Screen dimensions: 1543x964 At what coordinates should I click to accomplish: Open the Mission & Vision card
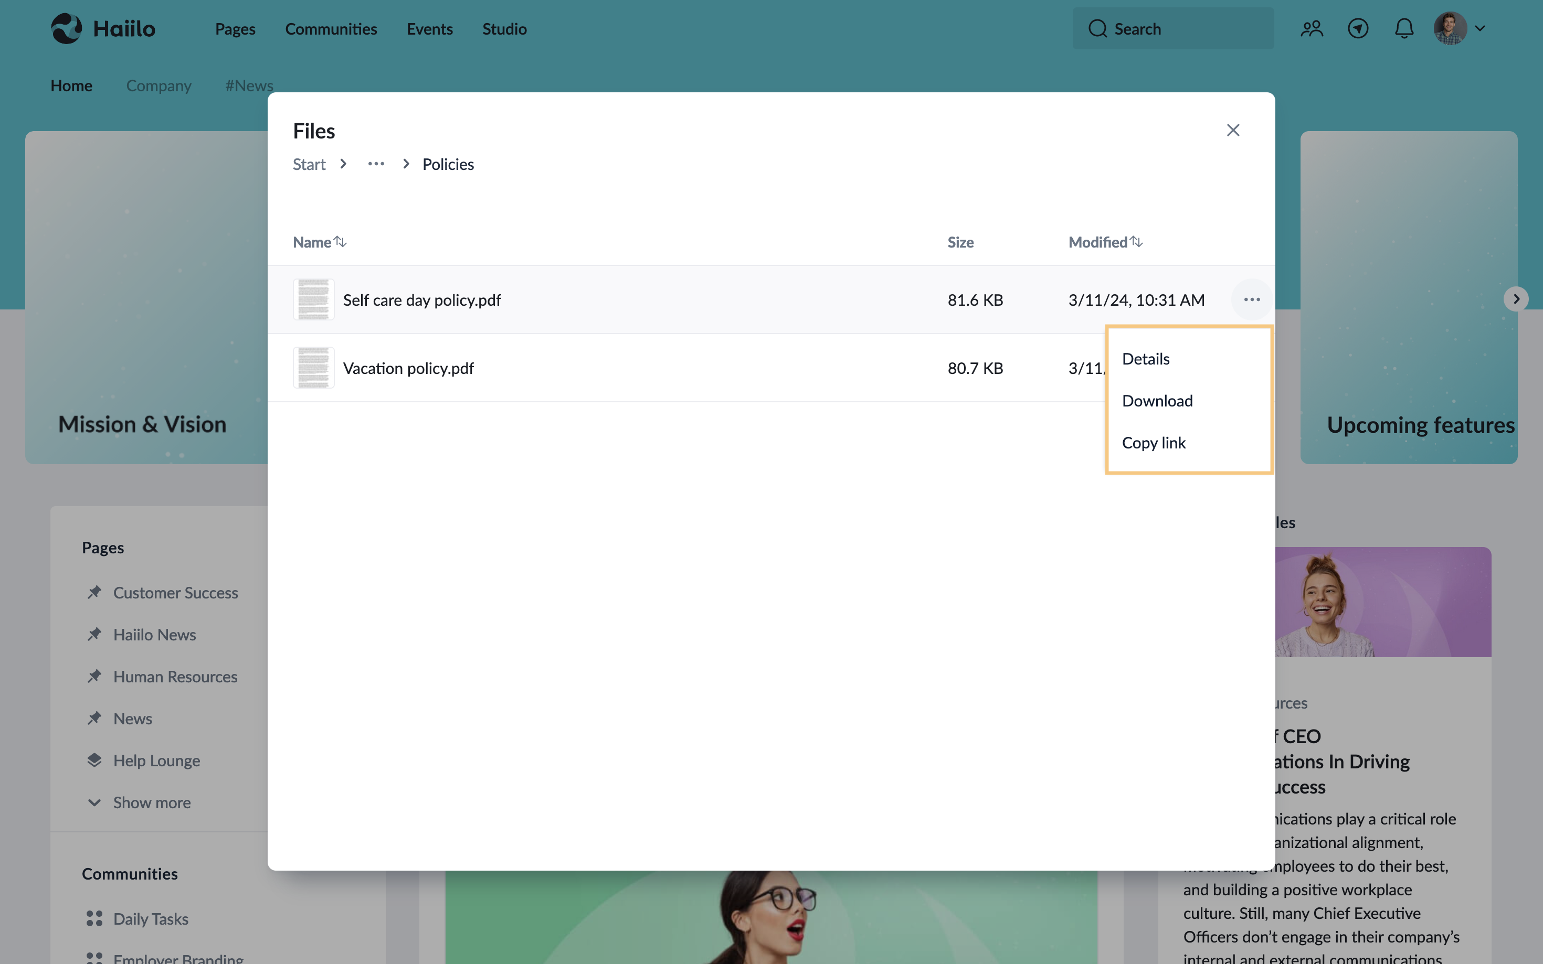tap(147, 298)
